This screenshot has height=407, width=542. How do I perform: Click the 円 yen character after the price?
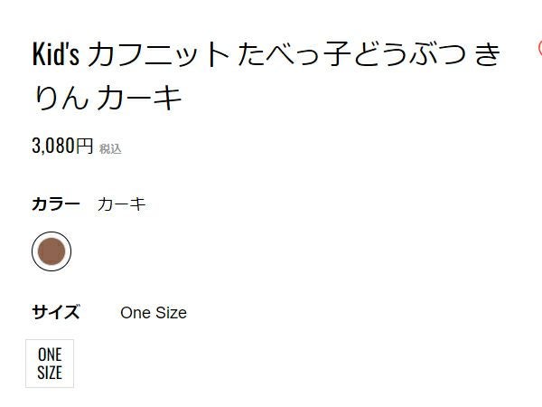click(x=83, y=146)
